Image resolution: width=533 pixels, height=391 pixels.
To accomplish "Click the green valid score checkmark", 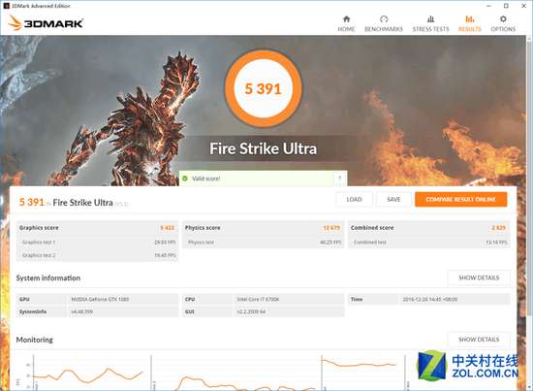I will point(185,179).
